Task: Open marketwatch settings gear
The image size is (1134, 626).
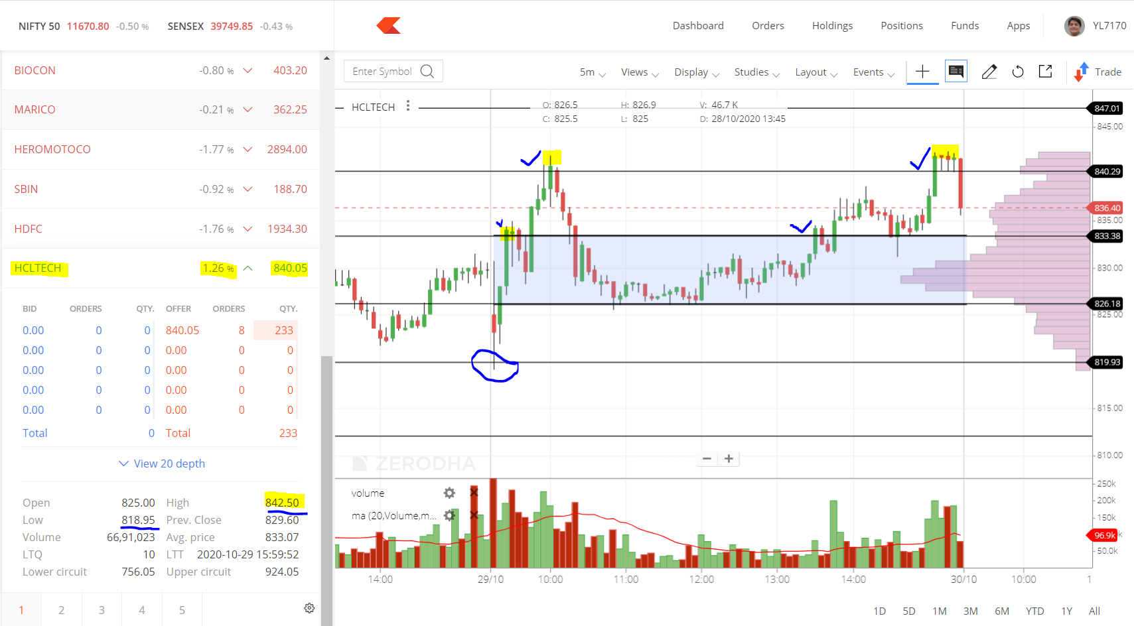Action: coord(309,608)
